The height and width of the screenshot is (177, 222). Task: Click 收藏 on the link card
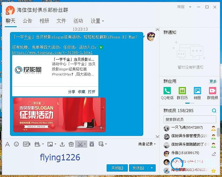click(x=81, y=92)
